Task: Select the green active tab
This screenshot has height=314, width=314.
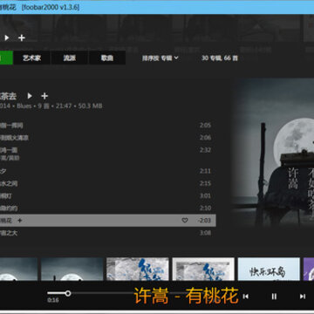Action: (x=6, y=58)
